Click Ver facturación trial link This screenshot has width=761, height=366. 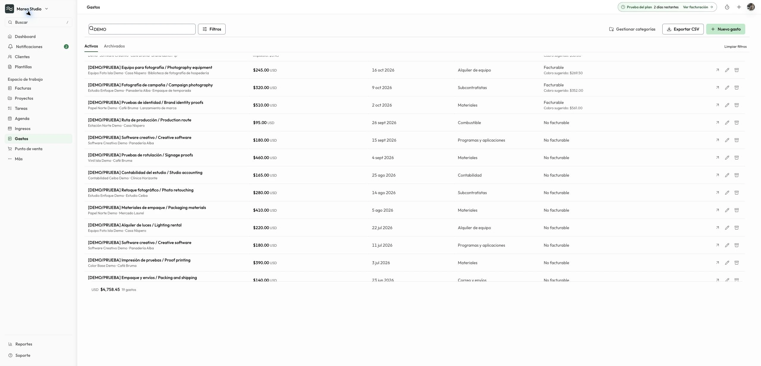(698, 7)
